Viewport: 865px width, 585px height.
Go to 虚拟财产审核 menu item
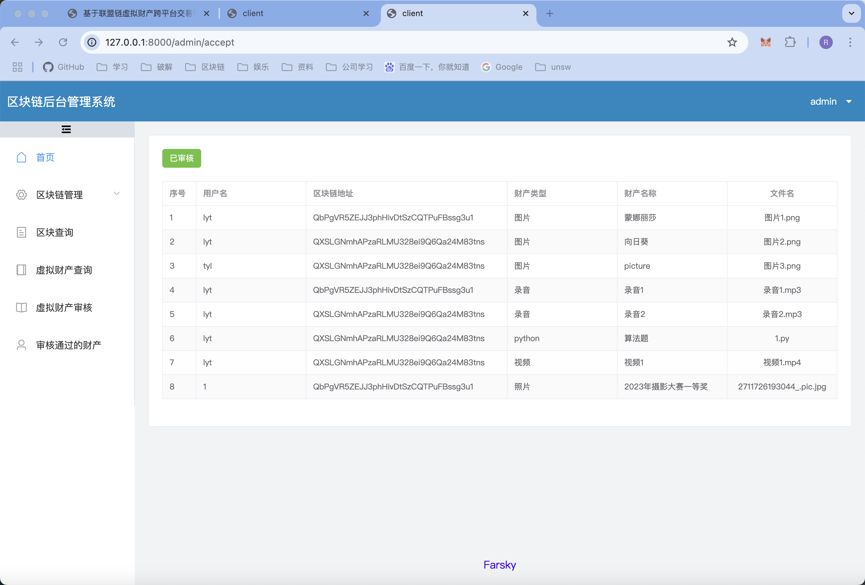point(64,308)
